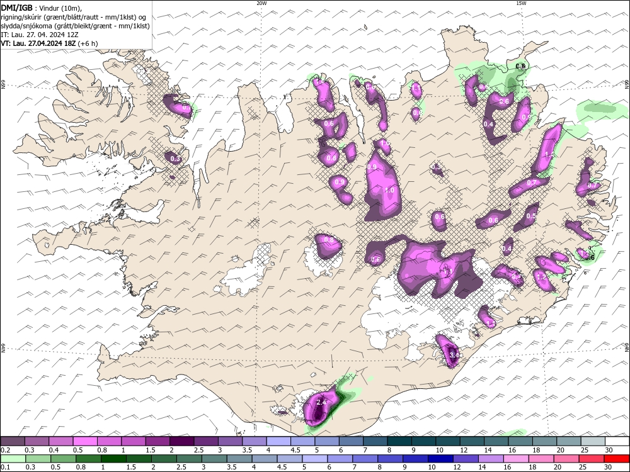630x472 pixels.
Task: Pick the 0.1 light green rain legend swatch
Action: [x=13, y=459]
